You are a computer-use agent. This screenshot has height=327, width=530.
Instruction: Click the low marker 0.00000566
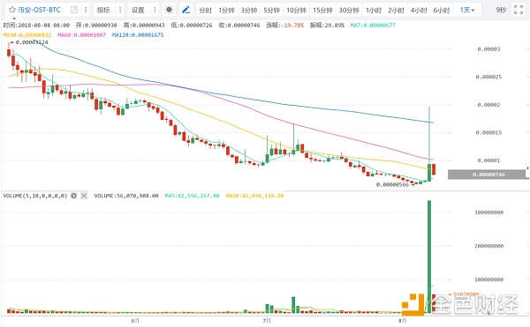click(395, 184)
